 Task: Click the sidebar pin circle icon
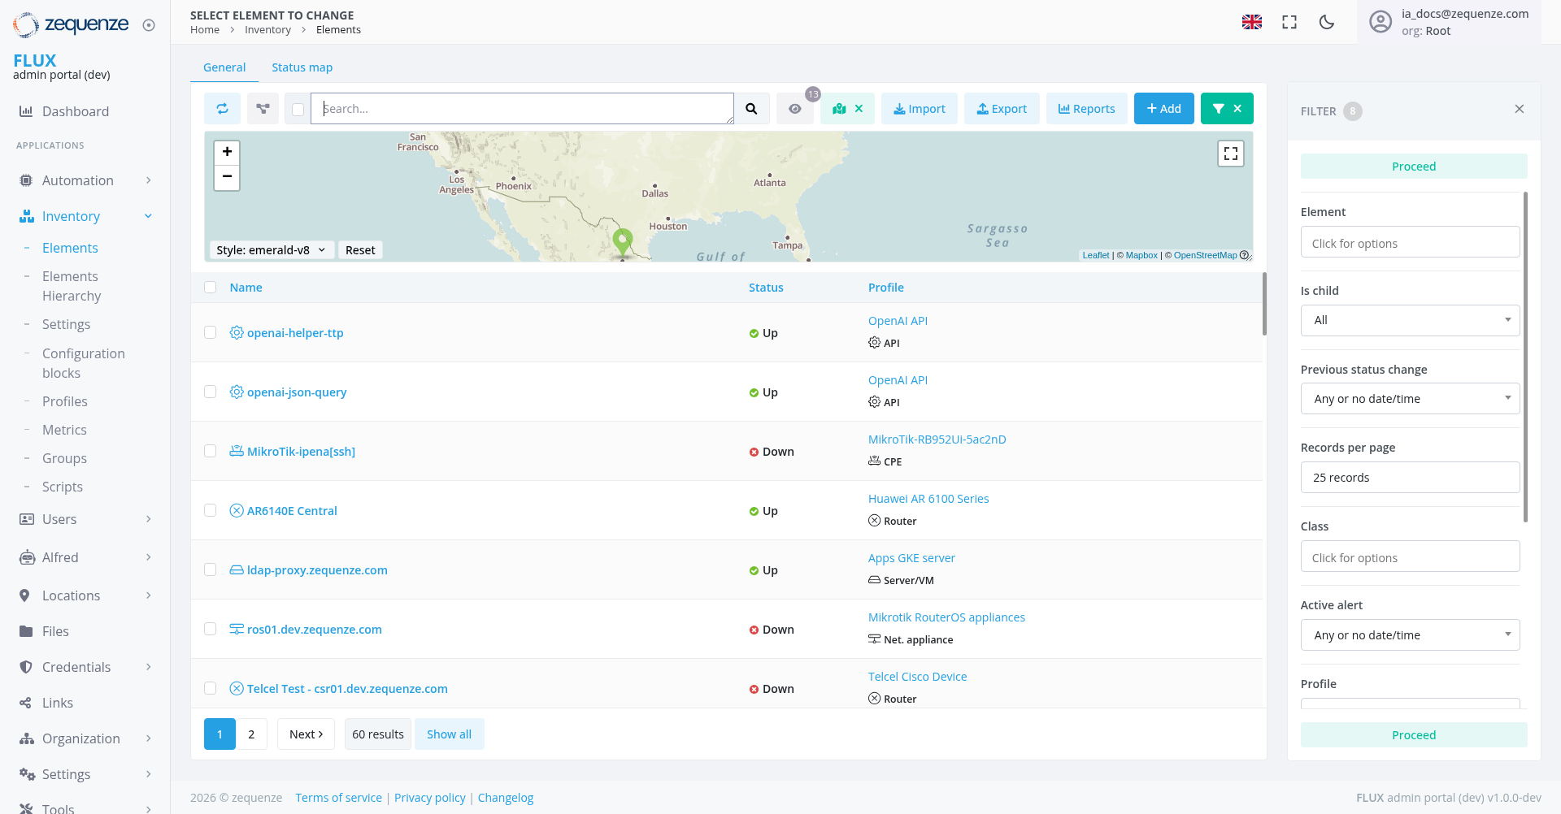point(149,25)
